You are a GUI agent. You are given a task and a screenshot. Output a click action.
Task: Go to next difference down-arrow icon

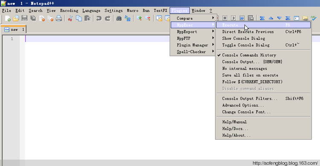[279, 18]
